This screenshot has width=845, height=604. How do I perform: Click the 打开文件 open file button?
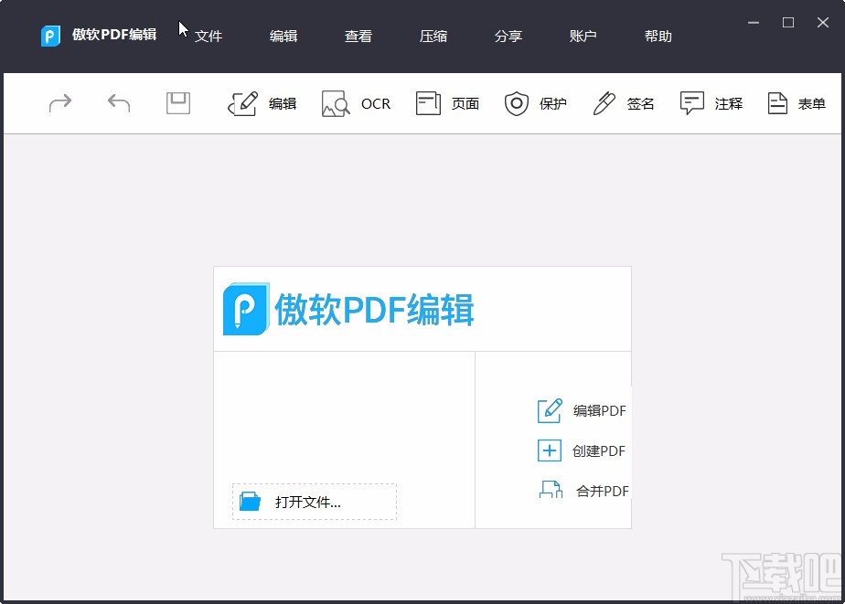(313, 502)
